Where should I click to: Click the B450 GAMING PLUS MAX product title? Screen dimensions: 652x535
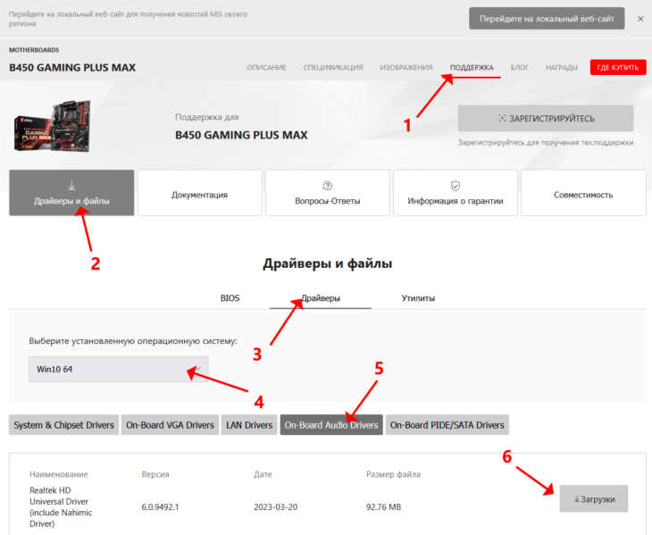point(72,67)
